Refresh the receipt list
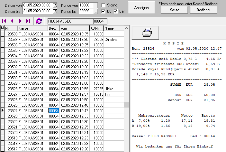The width and height of the screenshot is (226, 152). (39, 21)
